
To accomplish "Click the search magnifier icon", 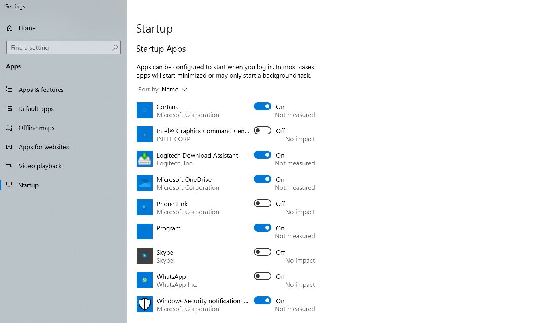I will point(115,48).
